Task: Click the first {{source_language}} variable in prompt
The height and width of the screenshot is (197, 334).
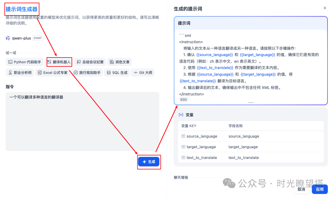Action: pos(215,55)
